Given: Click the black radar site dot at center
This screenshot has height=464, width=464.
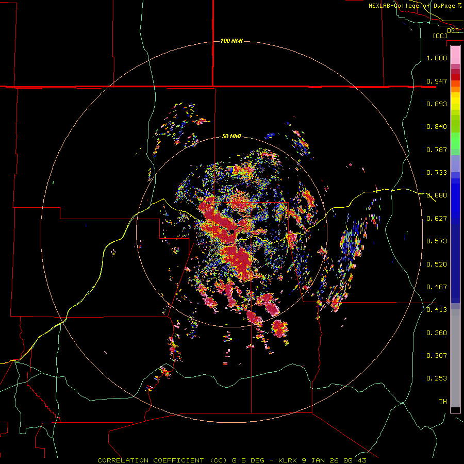Looking at the screenshot, I should [x=233, y=231].
